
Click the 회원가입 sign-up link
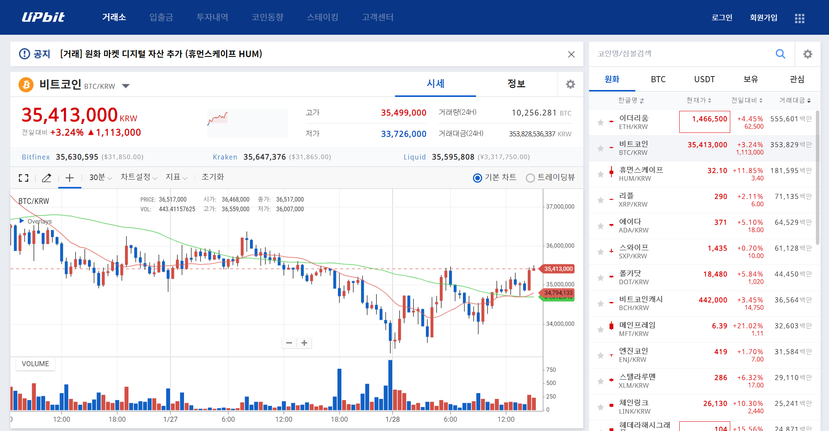(x=764, y=18)
